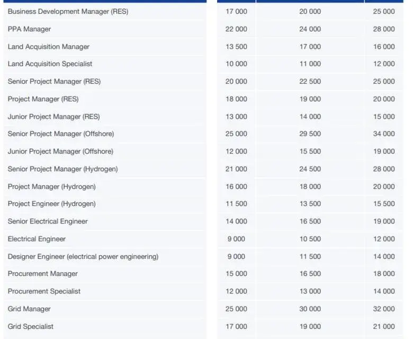Click the 28 000 value for PPA Manager

pyautogui.click(x=384, y=29)
